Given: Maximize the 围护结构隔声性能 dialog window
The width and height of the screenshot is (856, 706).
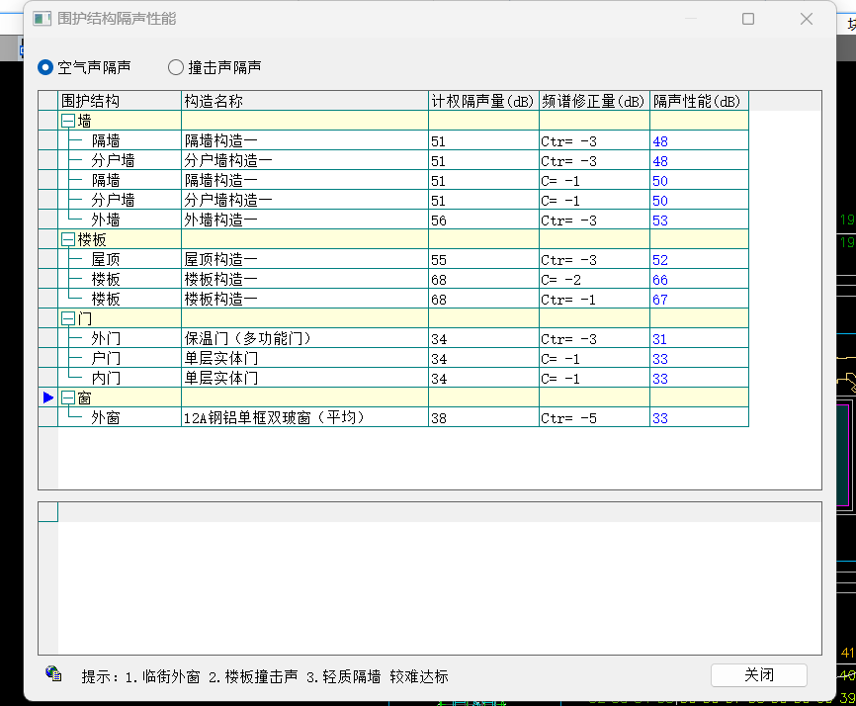Looking at the screenshot, I should click(748, 19).
